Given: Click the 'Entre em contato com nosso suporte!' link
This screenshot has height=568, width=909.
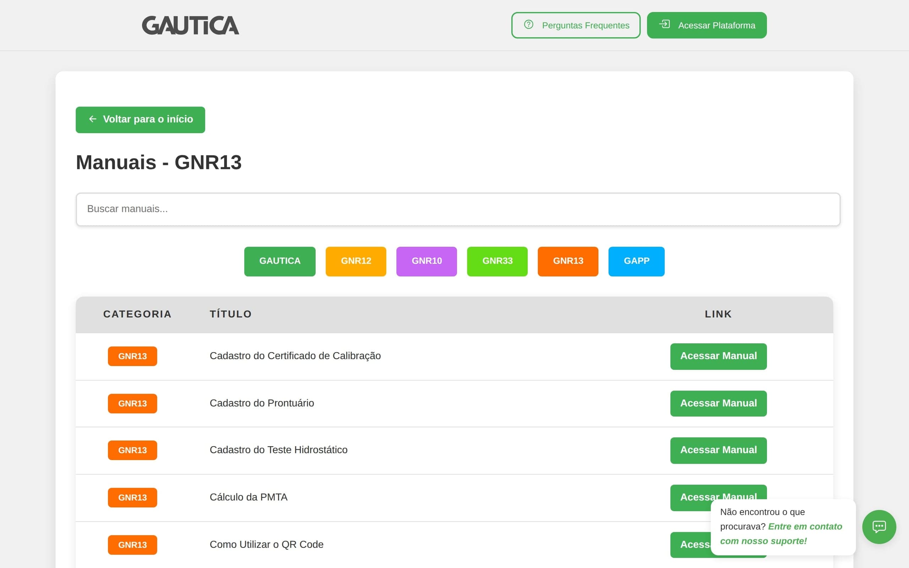Looking at the screenshot, I should (x=781, y=534).
